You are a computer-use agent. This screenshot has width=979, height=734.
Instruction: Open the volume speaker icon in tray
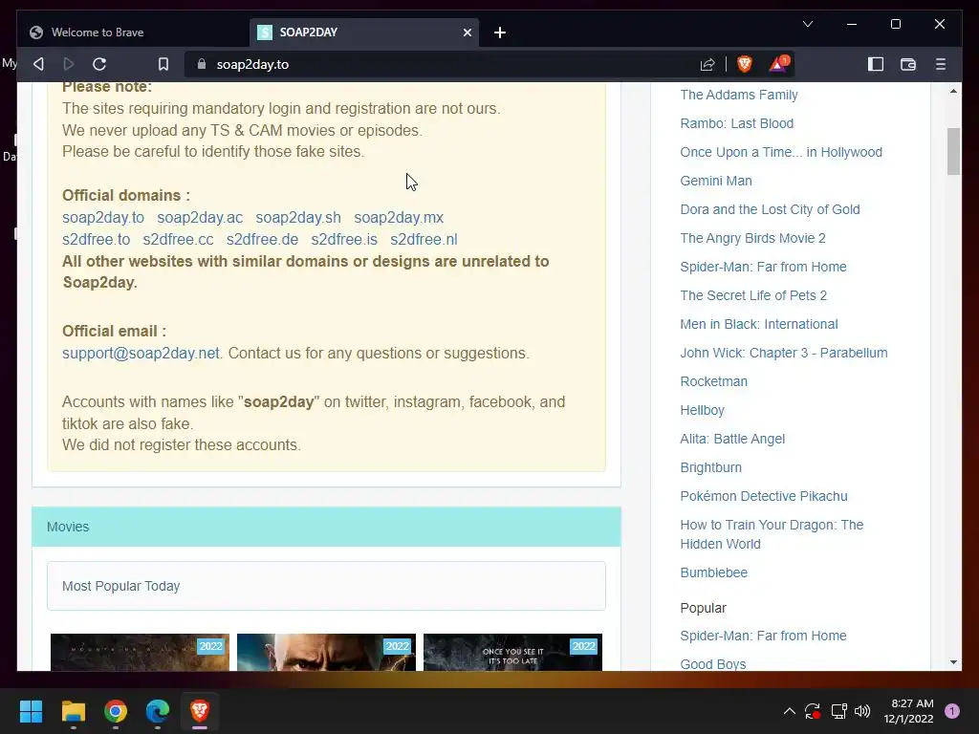click(x=862, y=711)
